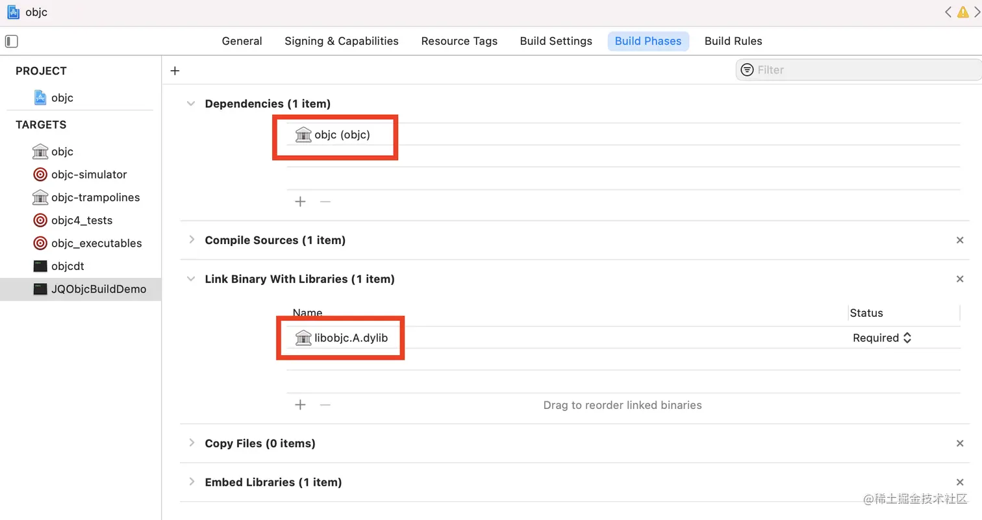Click the Embed Libraries (1 item) heading
Image resolution: width=982 pixels, height=520 pixels.
point(273,482)
